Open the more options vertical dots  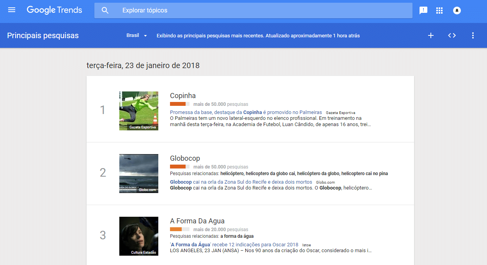[x=473, y=35]
